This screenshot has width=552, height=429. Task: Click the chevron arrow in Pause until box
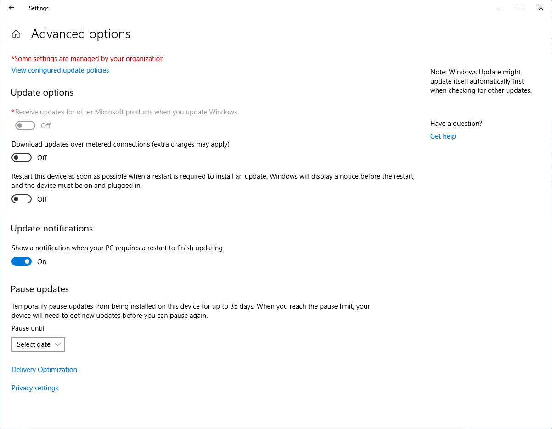[x=58, y=344]
